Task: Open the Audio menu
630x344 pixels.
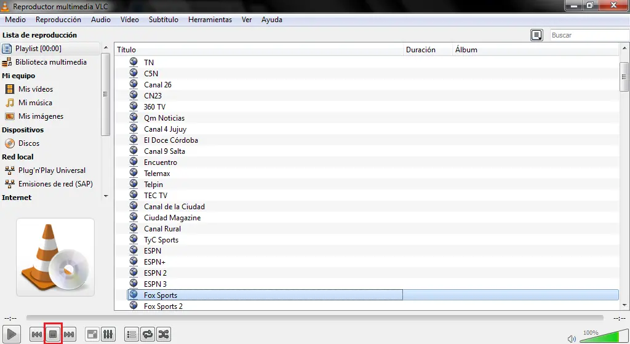Action: [x=100, y=20]
